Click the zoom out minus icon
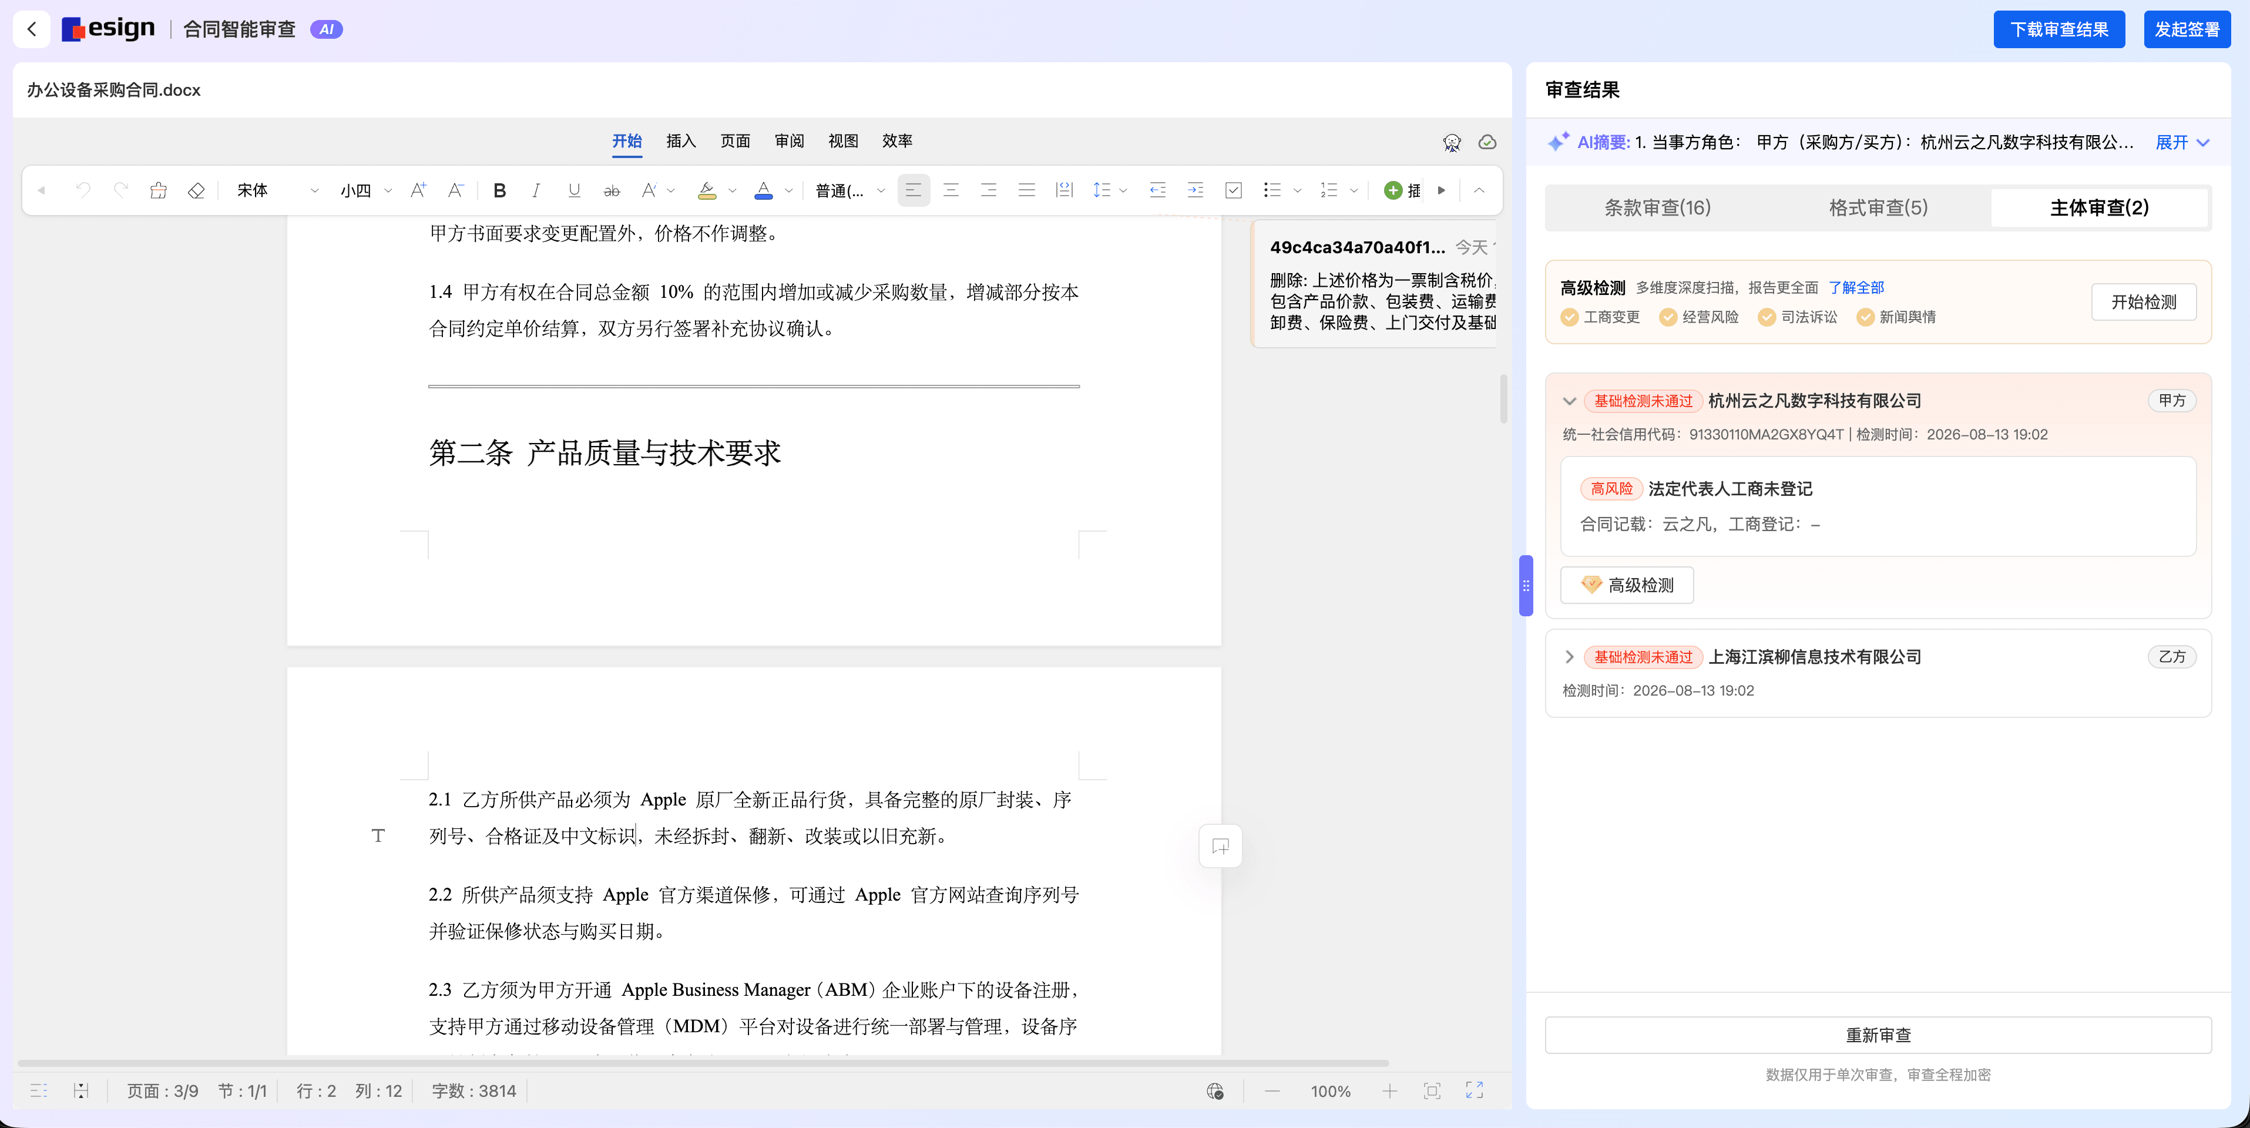Viewport: 2250px width, 1128px height. tap(1272, 1090)
